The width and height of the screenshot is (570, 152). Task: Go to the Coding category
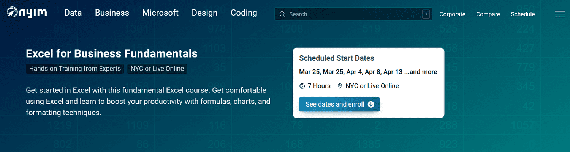click(244, 13)
